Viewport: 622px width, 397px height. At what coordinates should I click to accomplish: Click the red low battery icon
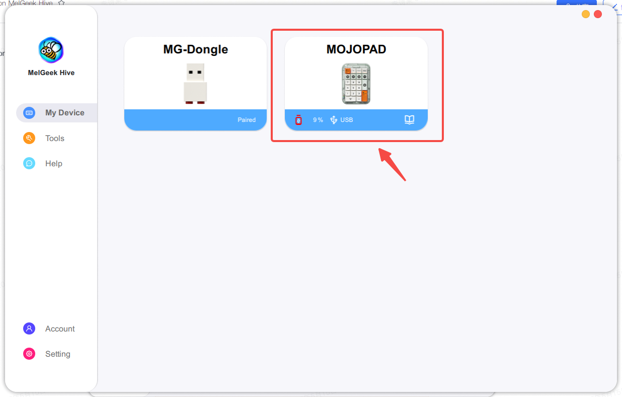[x=298, y=120]
